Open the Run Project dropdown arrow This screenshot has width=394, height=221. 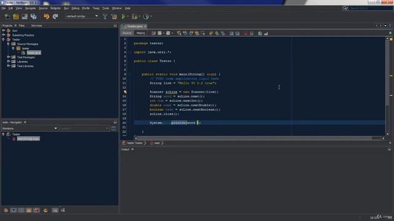128,17
